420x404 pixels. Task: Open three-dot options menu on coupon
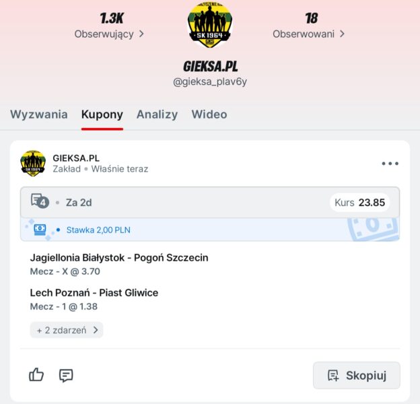[390, 164]
